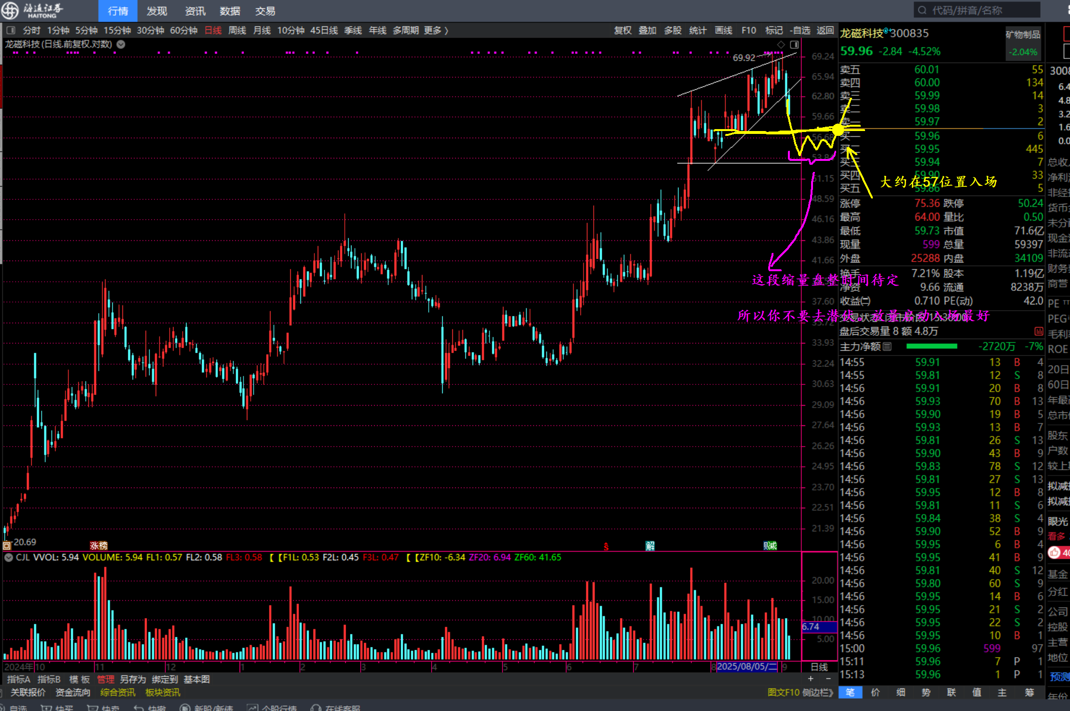Click the diamond marker icon above the chart
The width and height of the screenshot is (1070, 711).
click(x=781, y=44)
